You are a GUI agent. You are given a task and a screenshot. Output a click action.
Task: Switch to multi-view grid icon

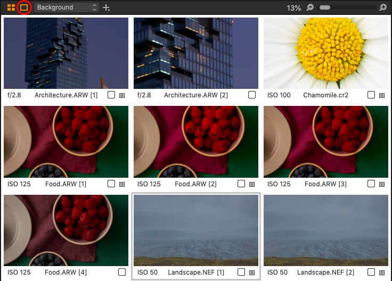[11, 7]
